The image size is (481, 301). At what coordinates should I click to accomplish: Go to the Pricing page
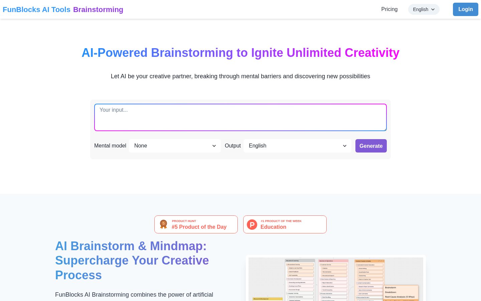tap(389, 9)
